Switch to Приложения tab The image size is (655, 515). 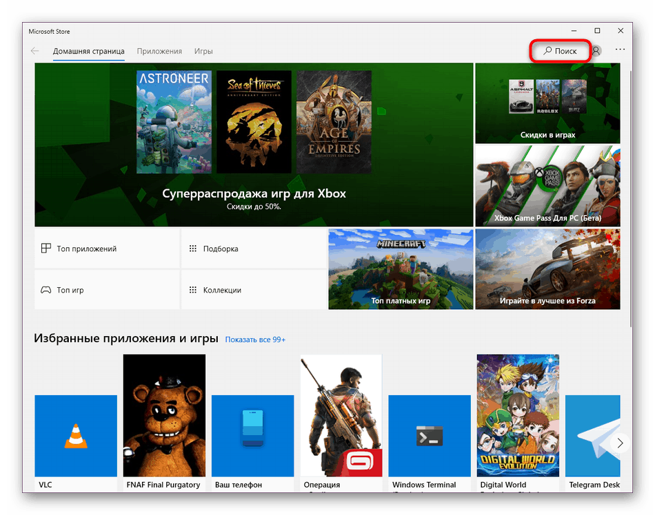[x=159, y=51]
